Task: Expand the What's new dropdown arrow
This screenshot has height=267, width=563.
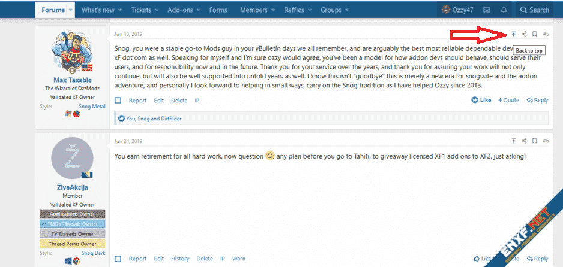Action: [x=120, y=10]
